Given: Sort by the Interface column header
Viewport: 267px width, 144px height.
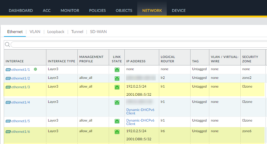Looking at the screenshot, I should 15,61.
